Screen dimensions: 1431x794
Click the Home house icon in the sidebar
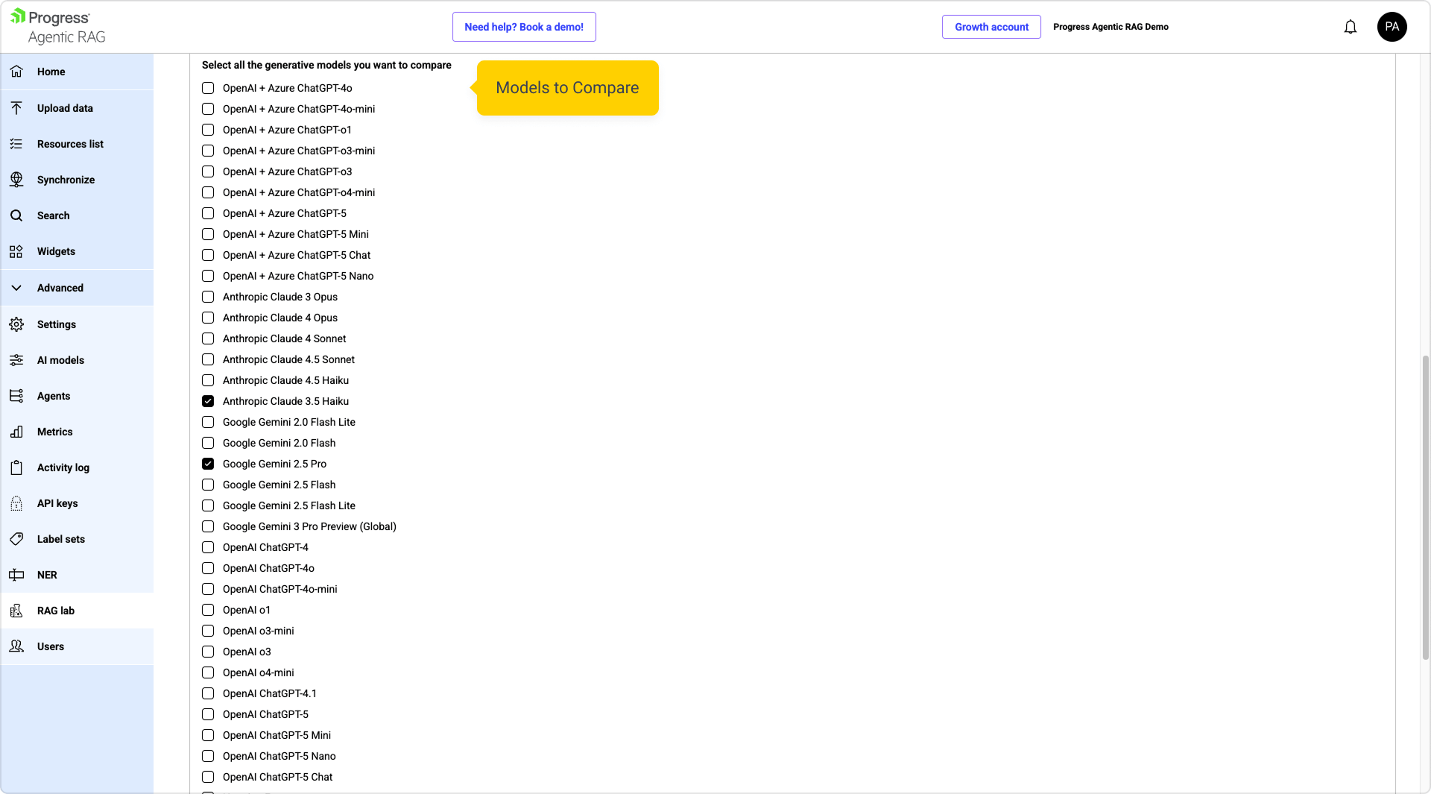pyautogui.click(x=16, y=72)
